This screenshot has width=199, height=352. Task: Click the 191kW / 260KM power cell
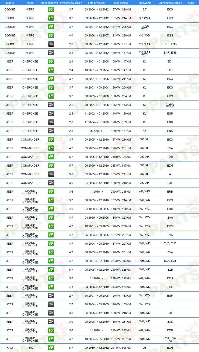[121, 35]
